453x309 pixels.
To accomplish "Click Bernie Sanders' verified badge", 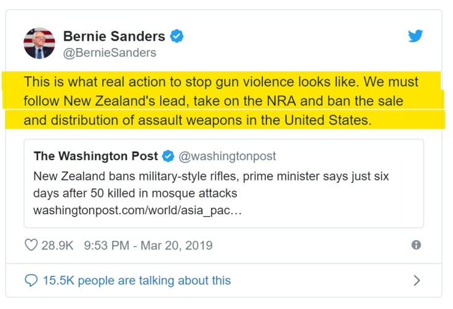I will [x=177, y=36].
